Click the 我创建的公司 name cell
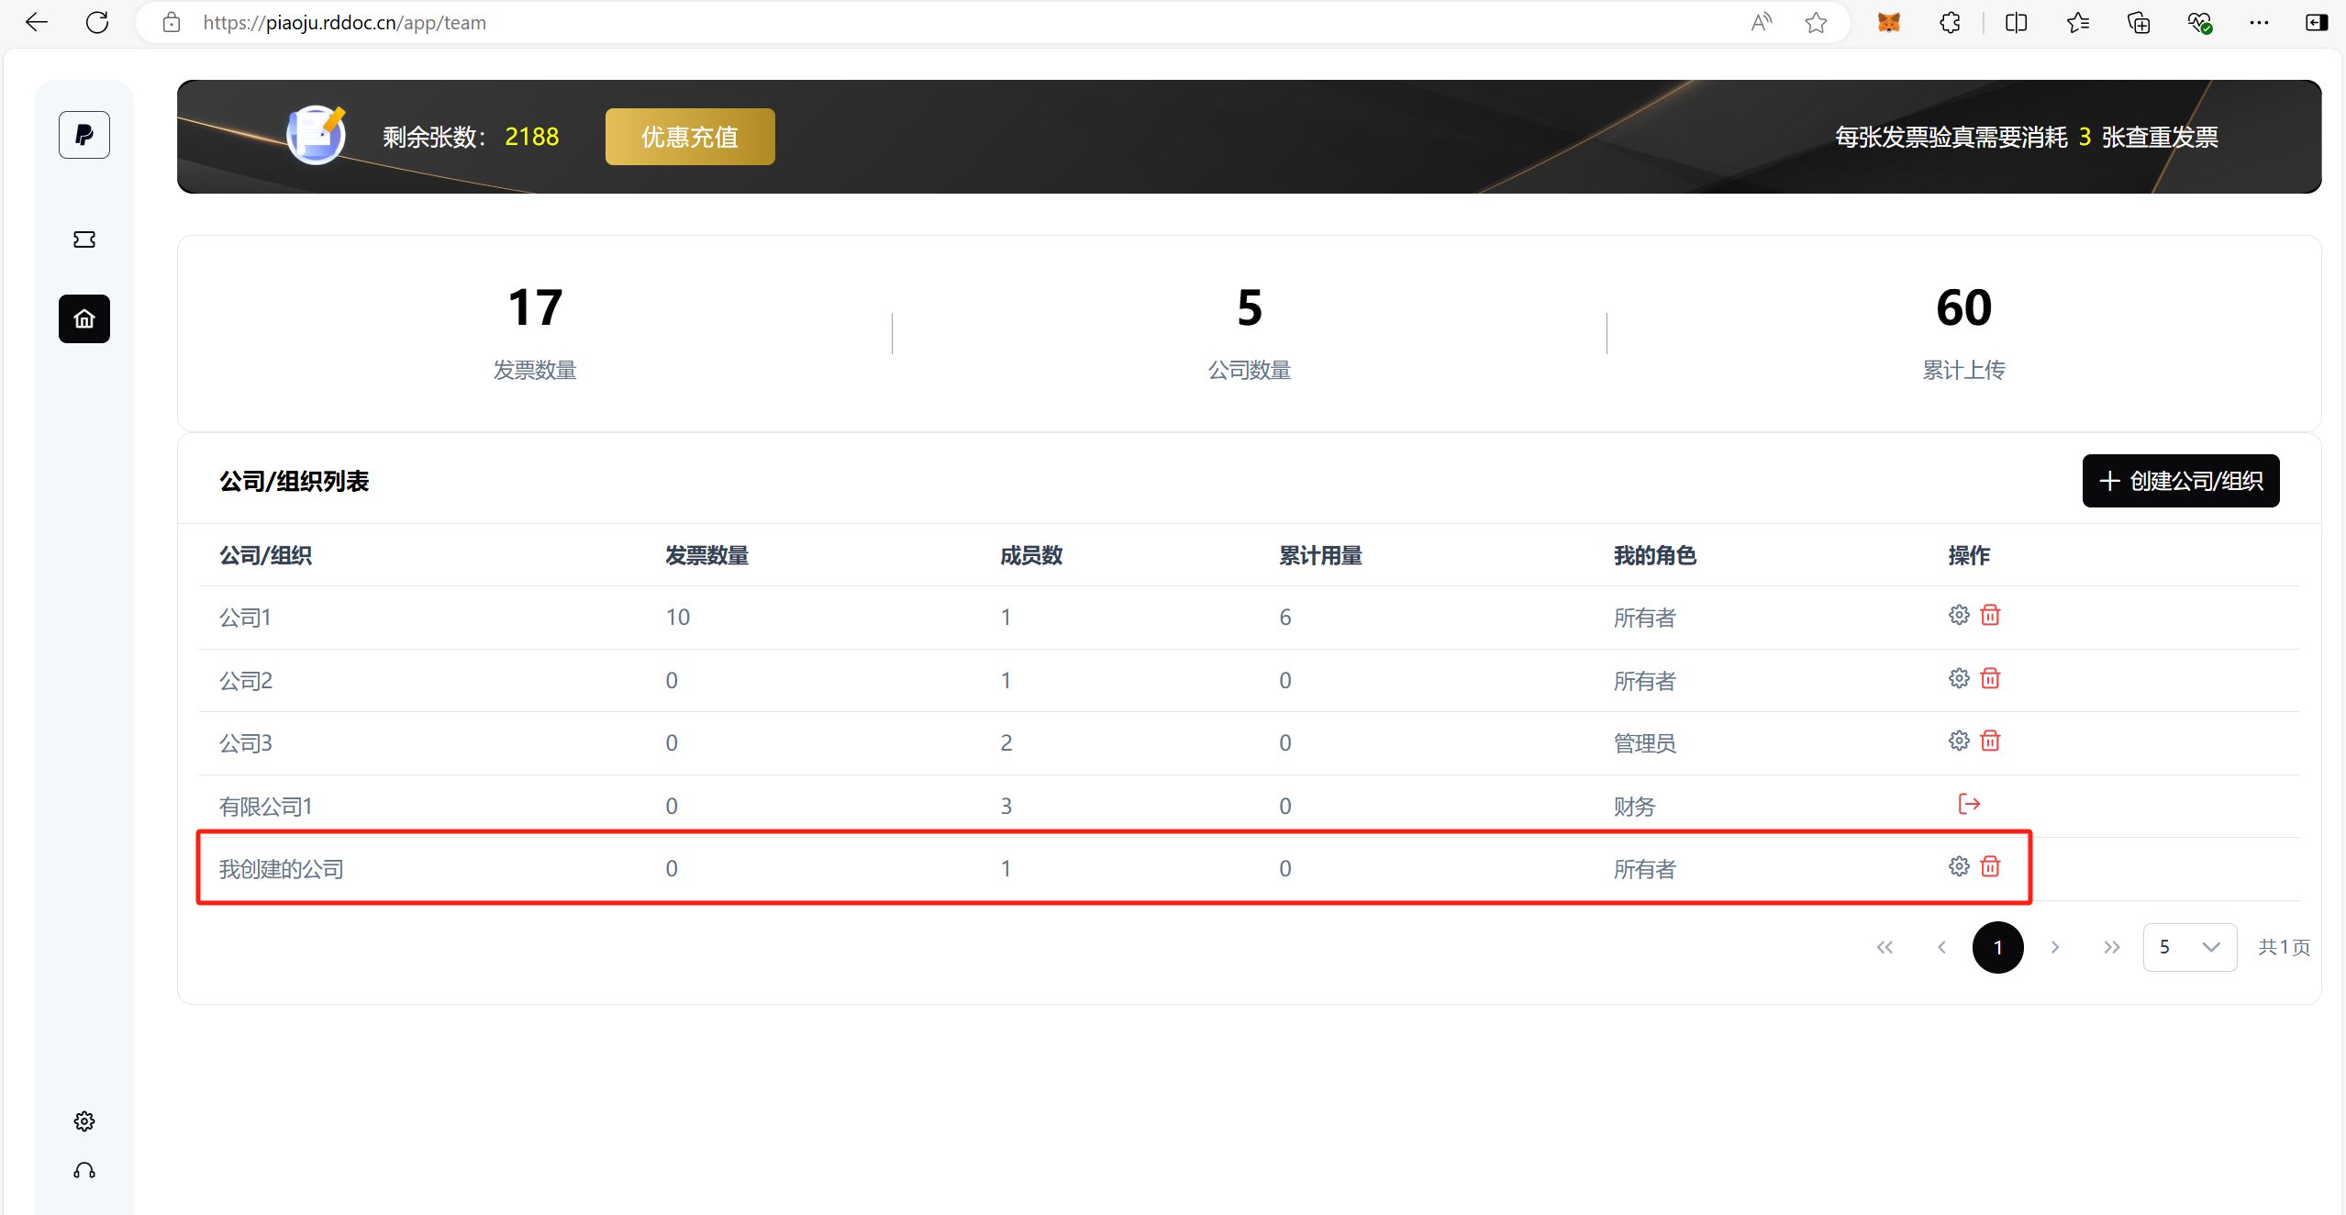This screenshot has width=2346, height=1215. [282, 869]
